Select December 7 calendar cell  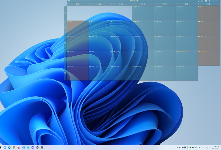[x=121, y=28]
